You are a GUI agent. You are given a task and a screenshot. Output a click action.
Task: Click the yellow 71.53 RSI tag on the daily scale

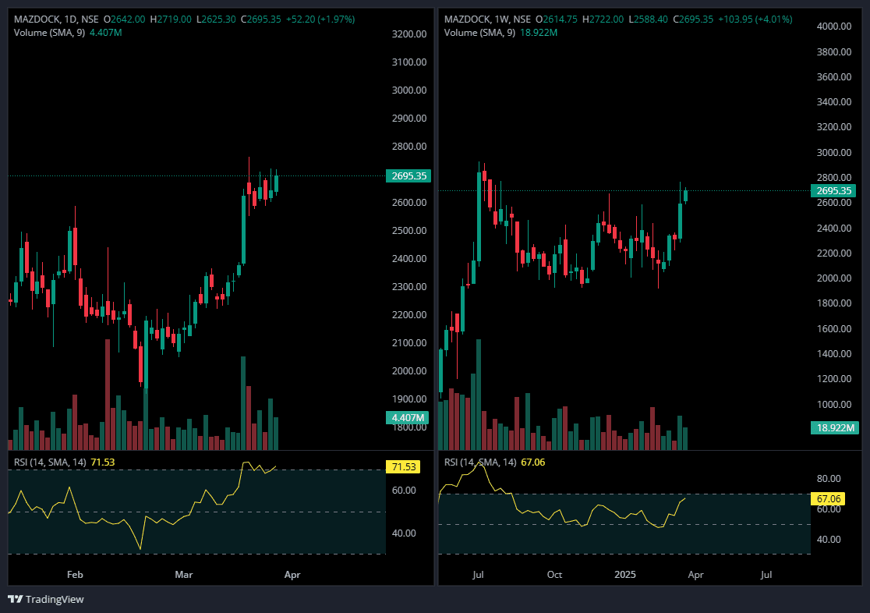403,467
